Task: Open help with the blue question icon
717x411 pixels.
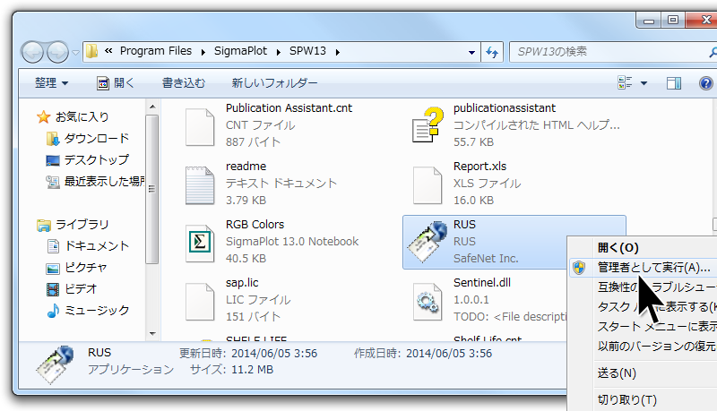Action: coord(705,83)
